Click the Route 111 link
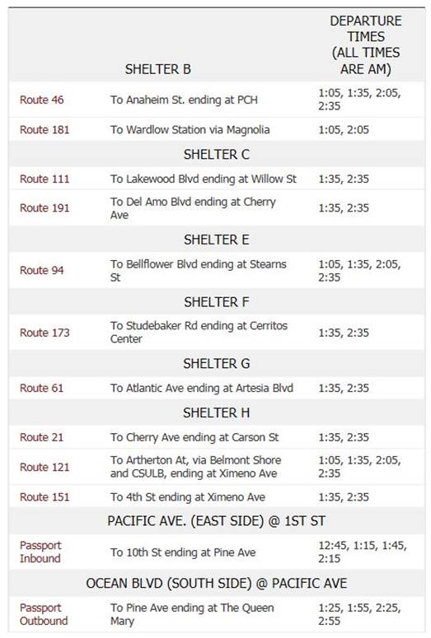The height and width of the screenshot is (638, 431). 45,179
